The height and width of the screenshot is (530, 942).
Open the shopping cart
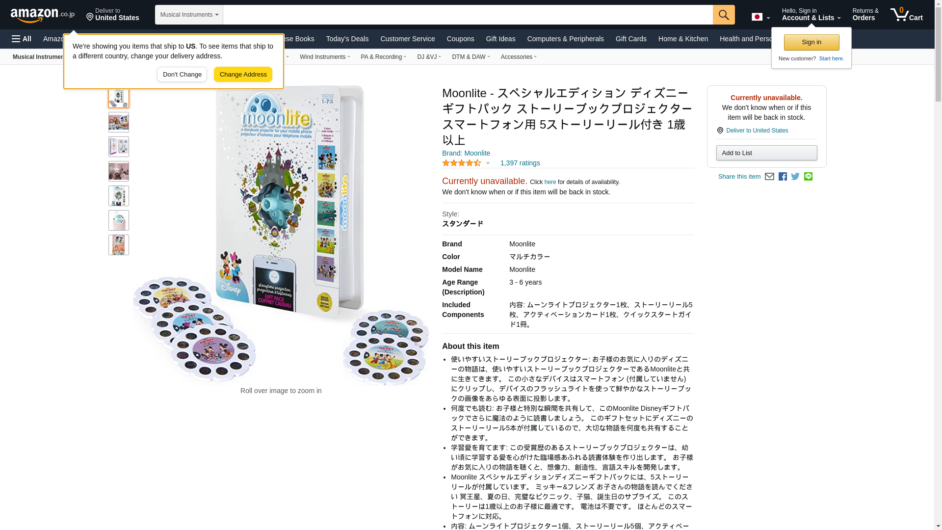(x=907, y=15)
